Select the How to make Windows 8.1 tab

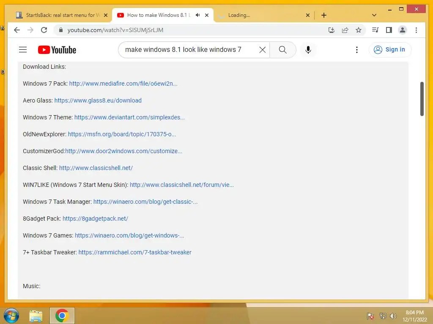[159, 15]
